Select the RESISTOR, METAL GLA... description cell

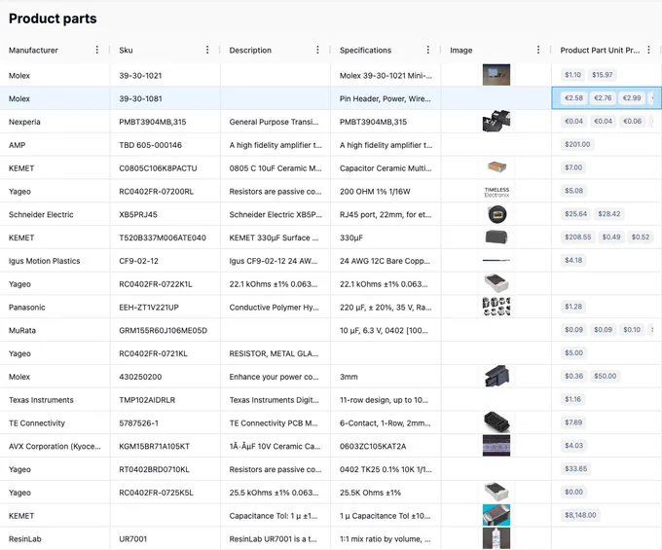(276, 353)
